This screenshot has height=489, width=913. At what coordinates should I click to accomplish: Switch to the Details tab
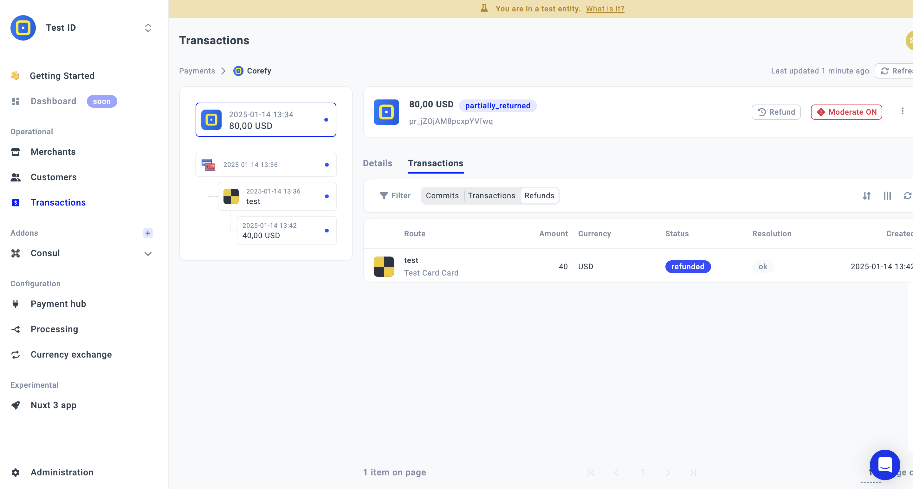tap(378, 163)
